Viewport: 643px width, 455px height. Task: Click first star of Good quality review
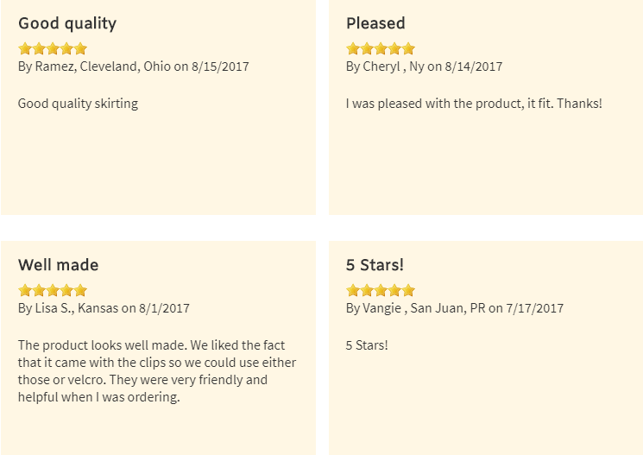pos(25,49)
